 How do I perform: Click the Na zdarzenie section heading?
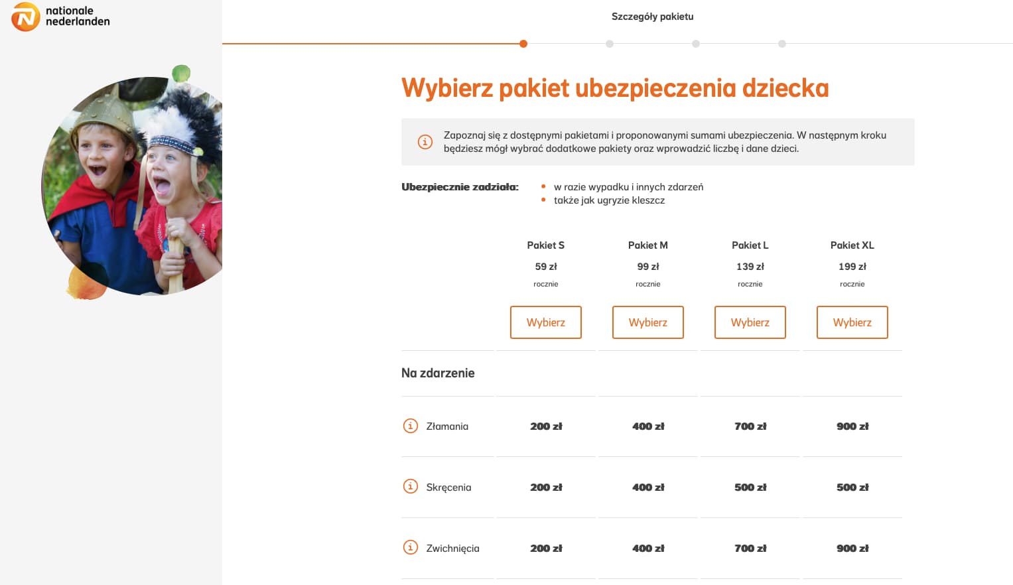438,373
